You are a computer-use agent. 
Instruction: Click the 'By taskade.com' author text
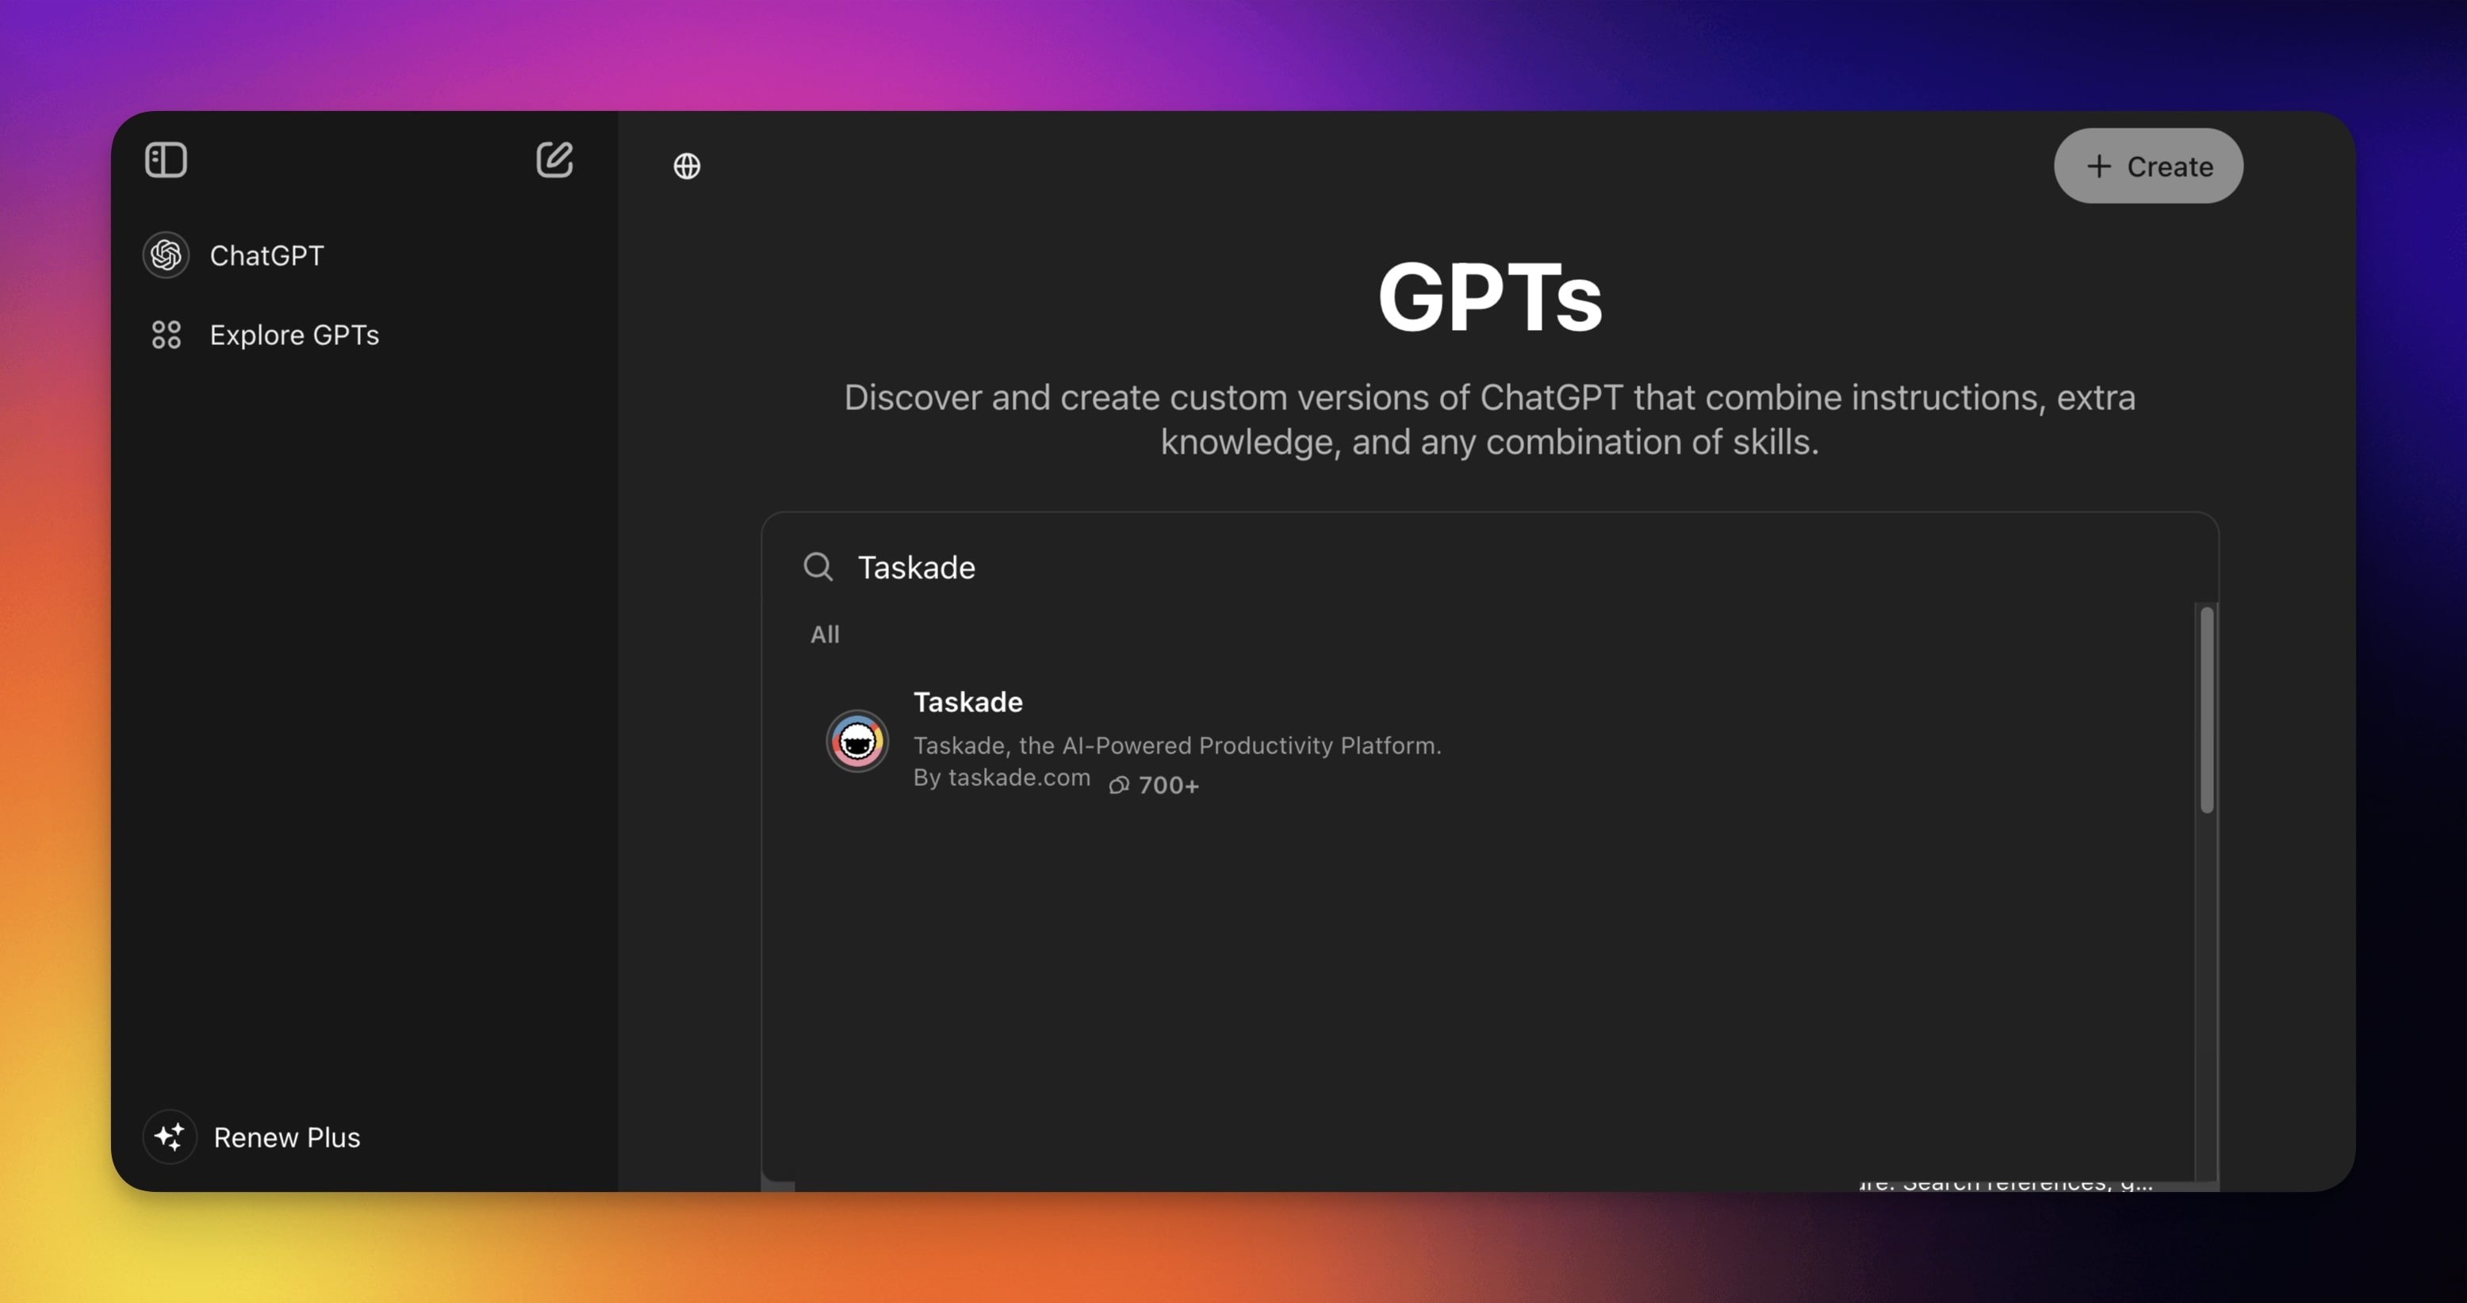coord(1001,777)
